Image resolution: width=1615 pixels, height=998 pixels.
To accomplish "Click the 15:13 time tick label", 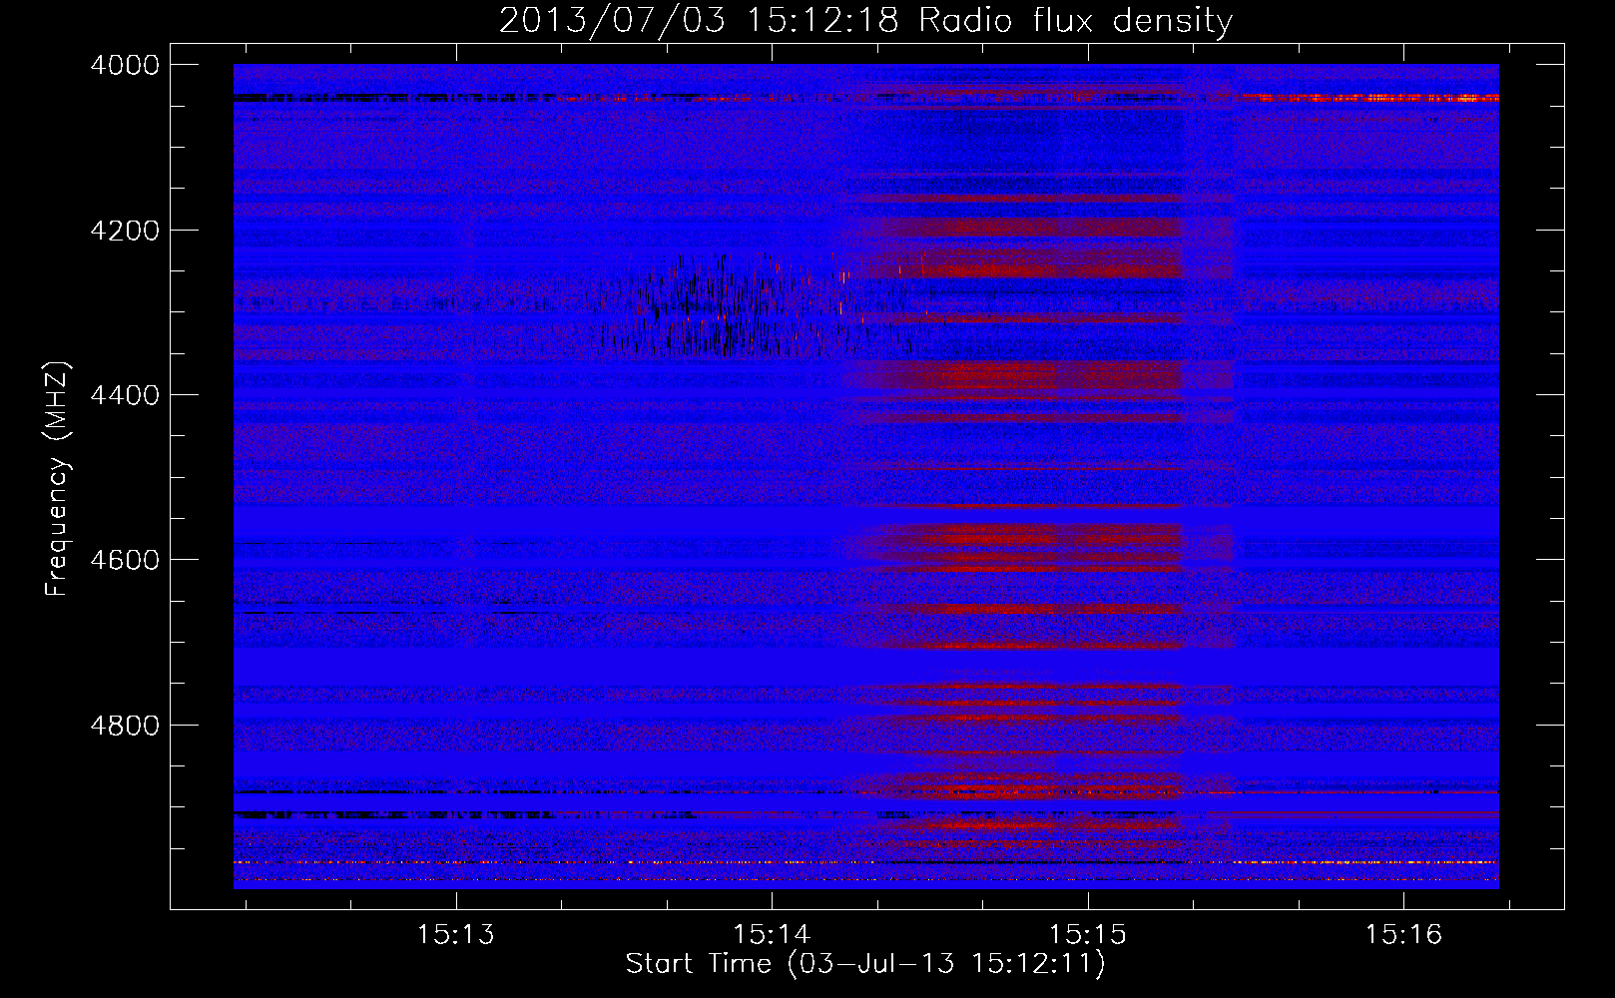I will coord(456,935).
